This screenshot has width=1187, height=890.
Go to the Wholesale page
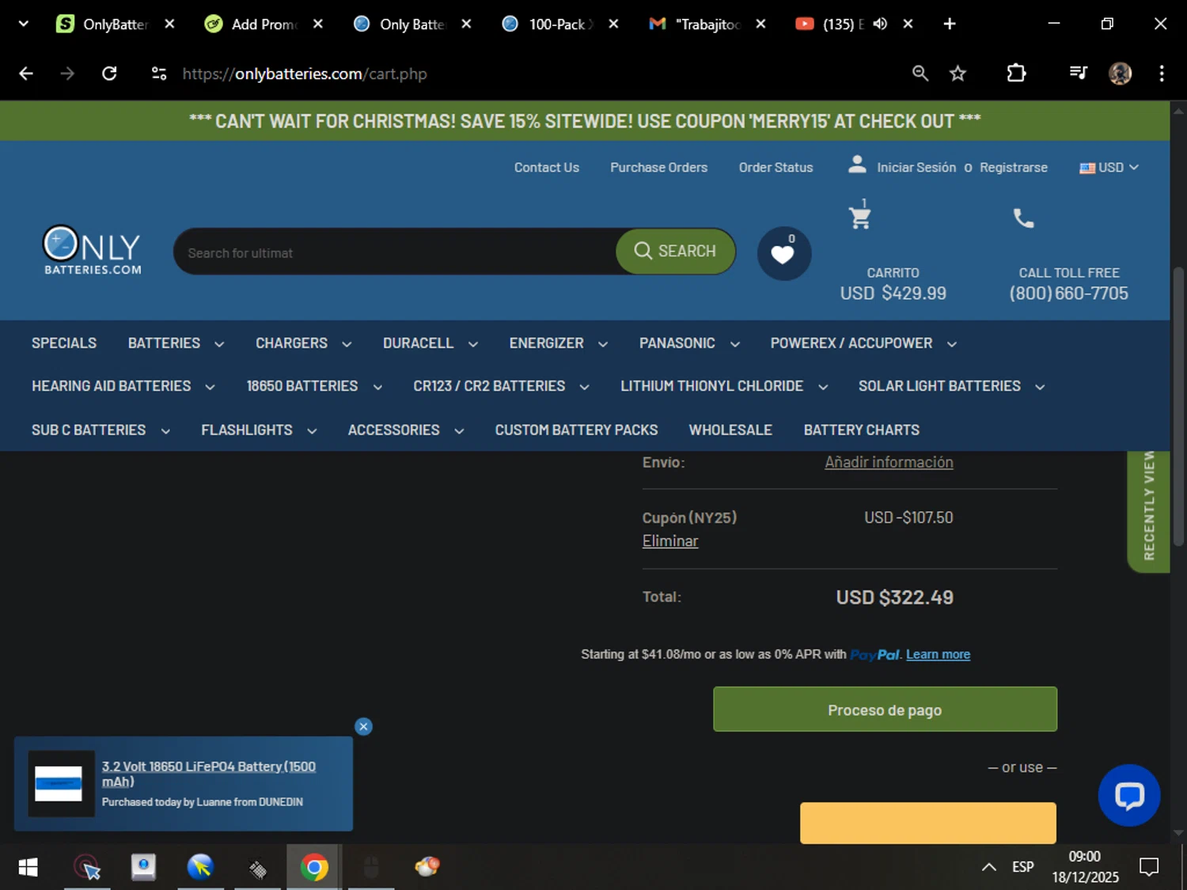click(x=730, y=430)
